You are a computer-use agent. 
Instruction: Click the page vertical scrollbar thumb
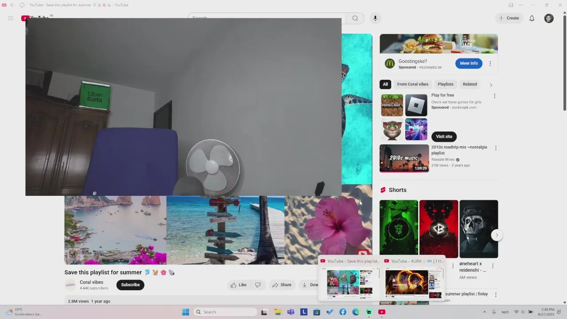pyautogui.click(x=565, y=63)
